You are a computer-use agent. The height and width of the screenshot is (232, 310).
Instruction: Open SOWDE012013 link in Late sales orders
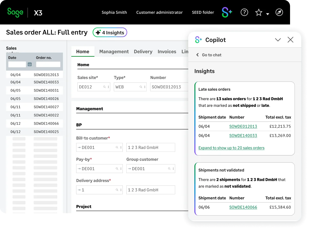pos(243,126)
